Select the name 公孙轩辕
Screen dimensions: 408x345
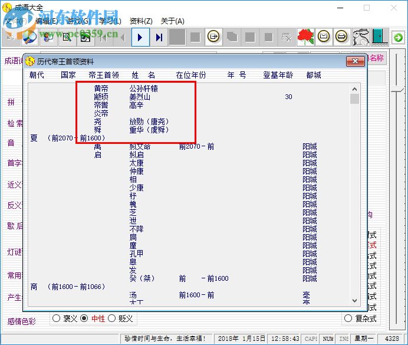[144, 88]
